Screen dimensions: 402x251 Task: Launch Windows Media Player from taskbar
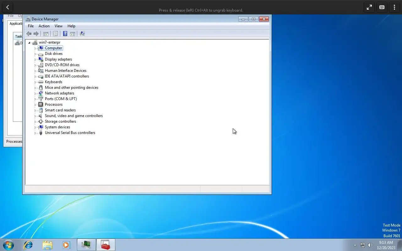click(x=66, y=245)
